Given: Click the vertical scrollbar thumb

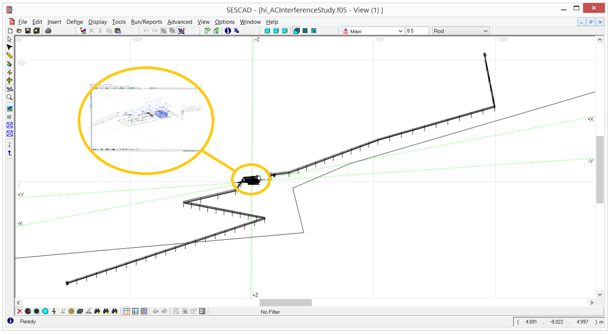Looking at the screenshot, I should pyautogui.click(x=599, y=169).
